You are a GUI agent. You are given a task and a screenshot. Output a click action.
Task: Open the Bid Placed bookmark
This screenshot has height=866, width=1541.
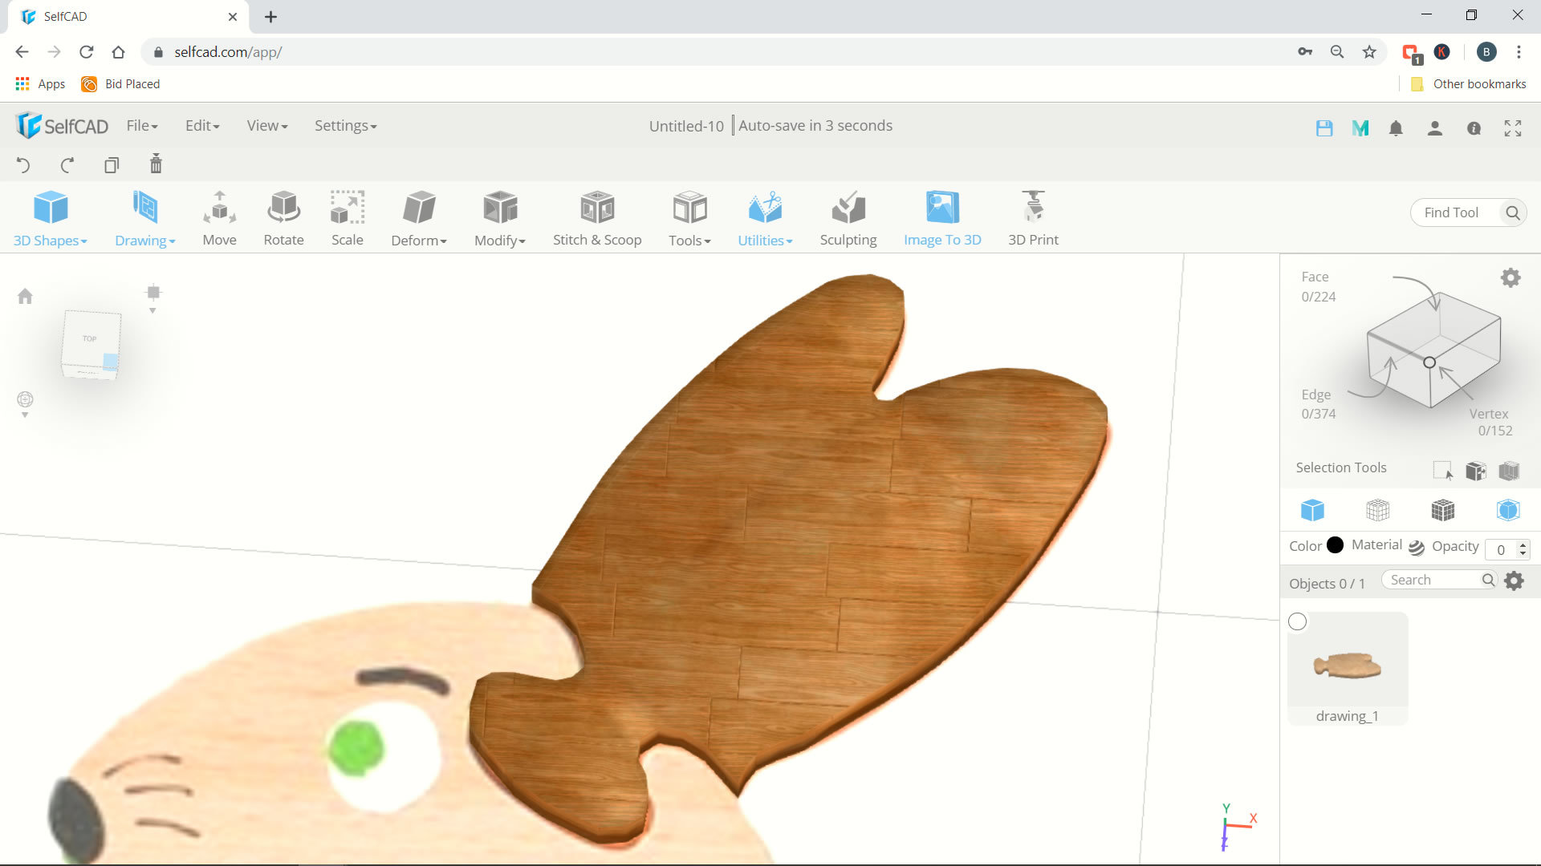coord(120,84)
